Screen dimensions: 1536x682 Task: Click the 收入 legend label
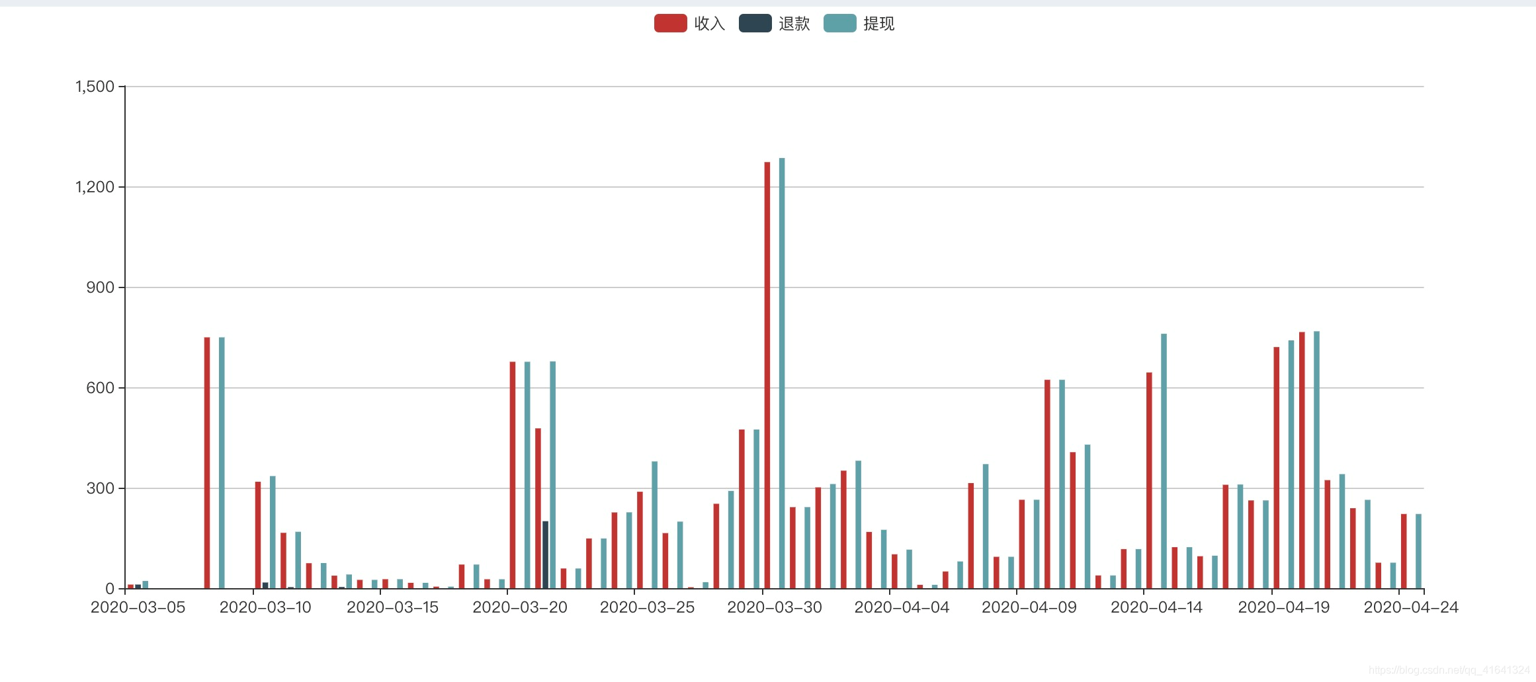pyautogui.click(x=710, y=24)
